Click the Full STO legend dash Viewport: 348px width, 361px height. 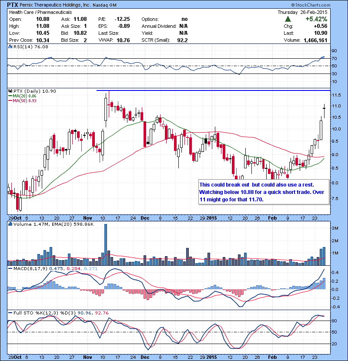click(x=10, y=313)
